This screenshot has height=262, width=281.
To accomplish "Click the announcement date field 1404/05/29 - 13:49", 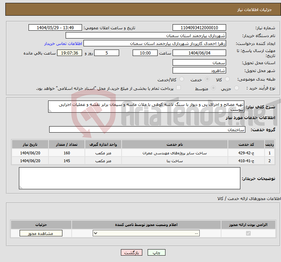I will (x=55, y=27).
